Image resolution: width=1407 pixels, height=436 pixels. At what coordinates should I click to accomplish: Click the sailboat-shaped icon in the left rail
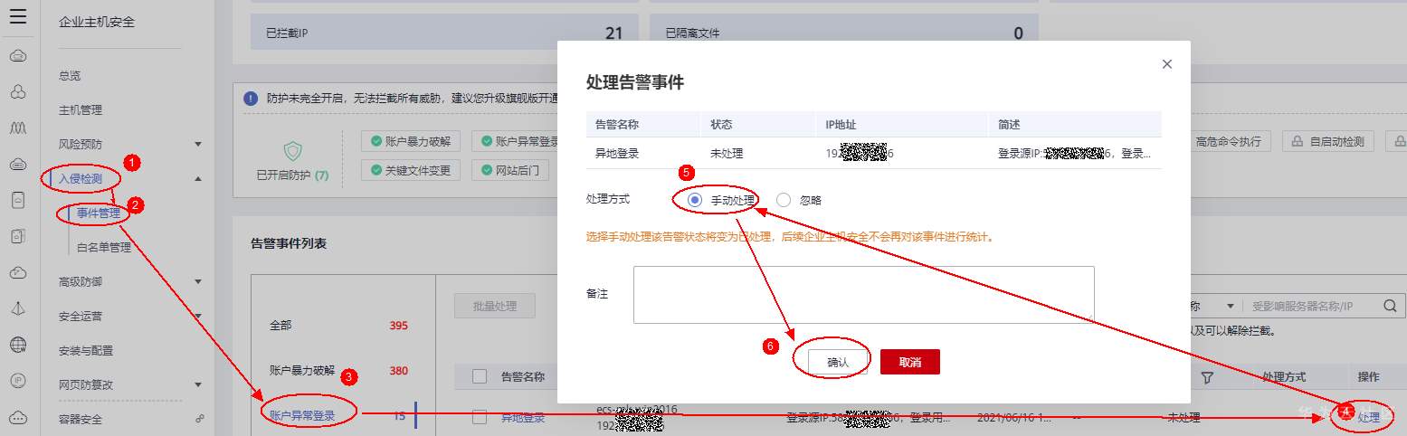(18, 308)
